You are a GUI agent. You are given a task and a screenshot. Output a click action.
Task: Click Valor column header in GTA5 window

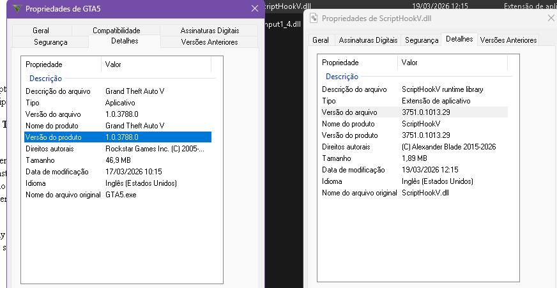point(156,64)
